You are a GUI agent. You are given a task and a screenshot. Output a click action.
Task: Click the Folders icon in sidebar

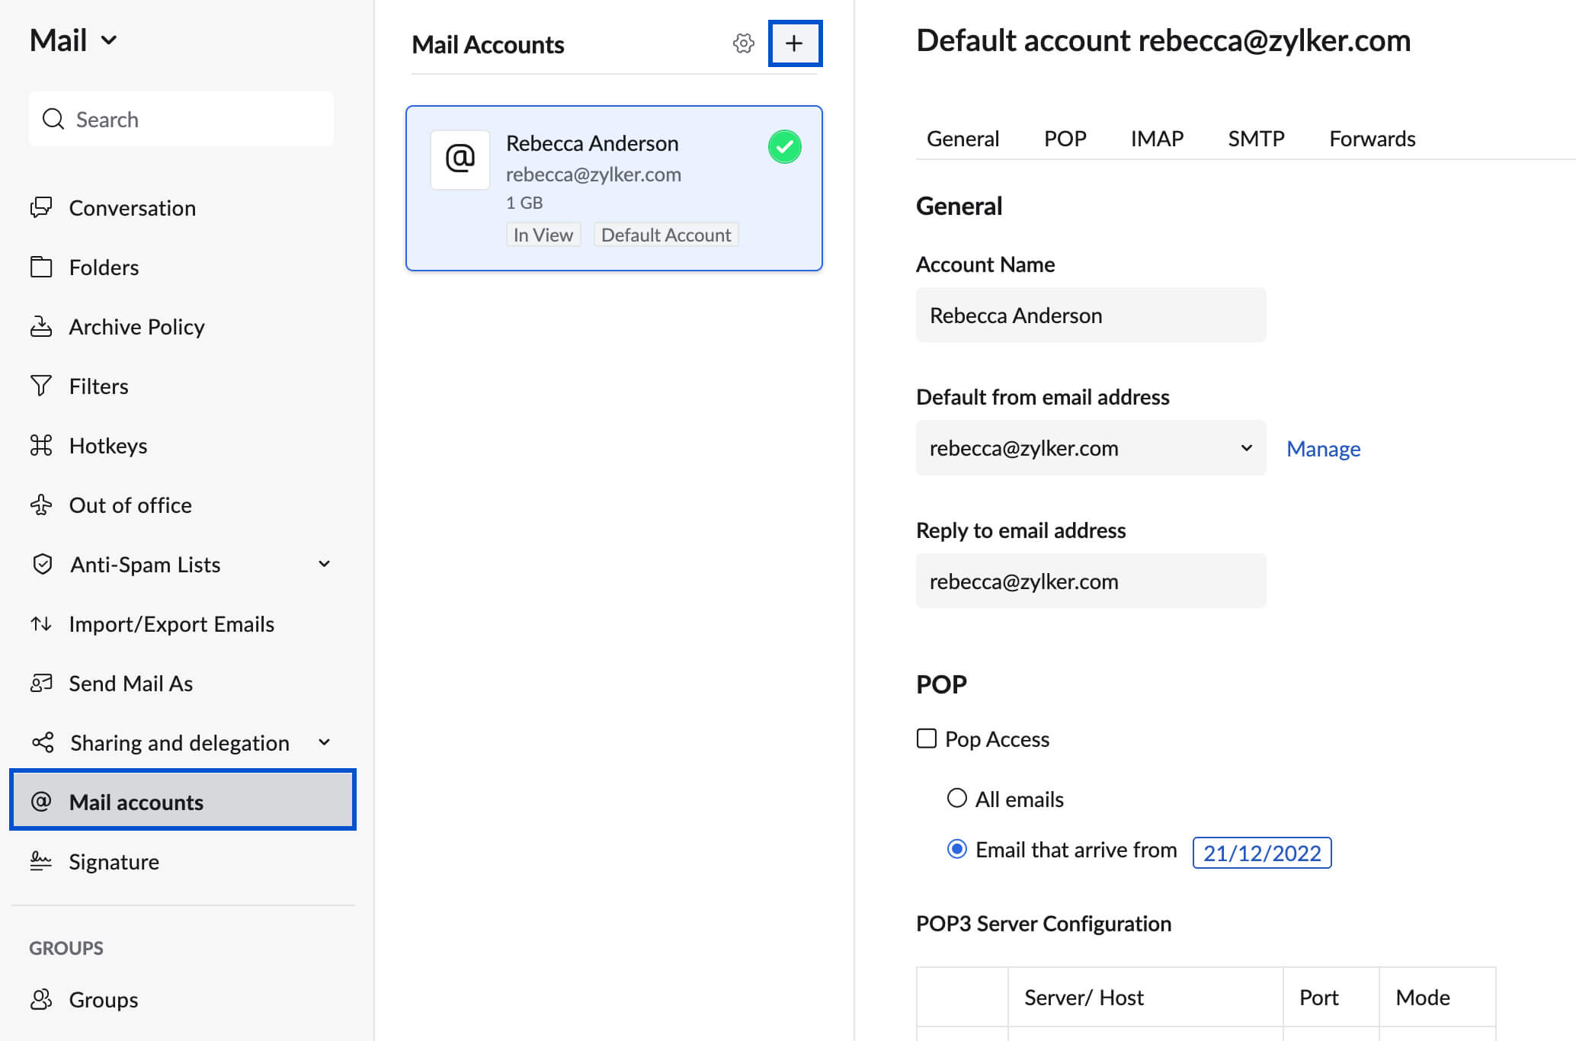(x=42, y=266)
